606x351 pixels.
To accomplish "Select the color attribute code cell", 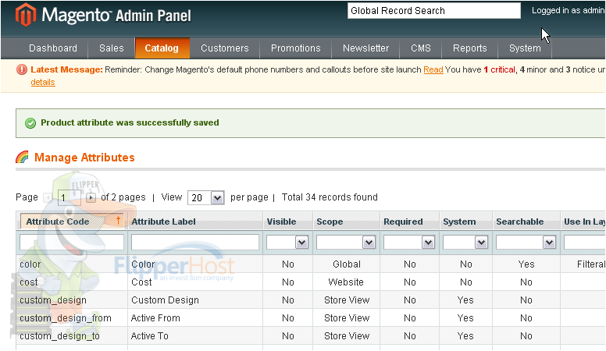I will point(72,264).
